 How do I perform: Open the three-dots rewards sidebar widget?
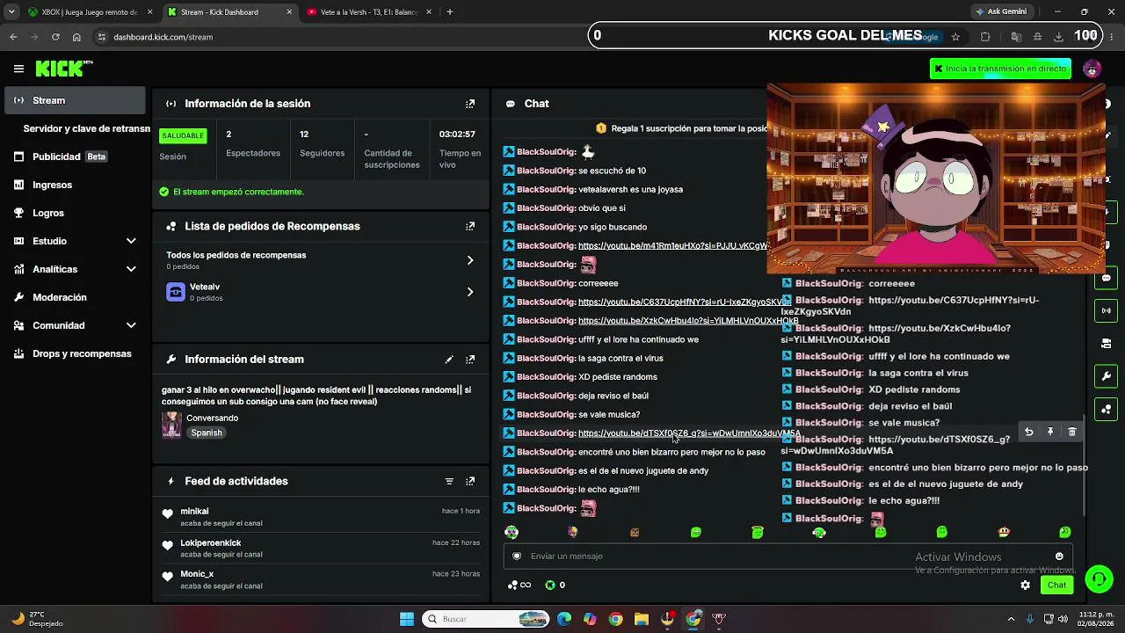pos(1106,409)
